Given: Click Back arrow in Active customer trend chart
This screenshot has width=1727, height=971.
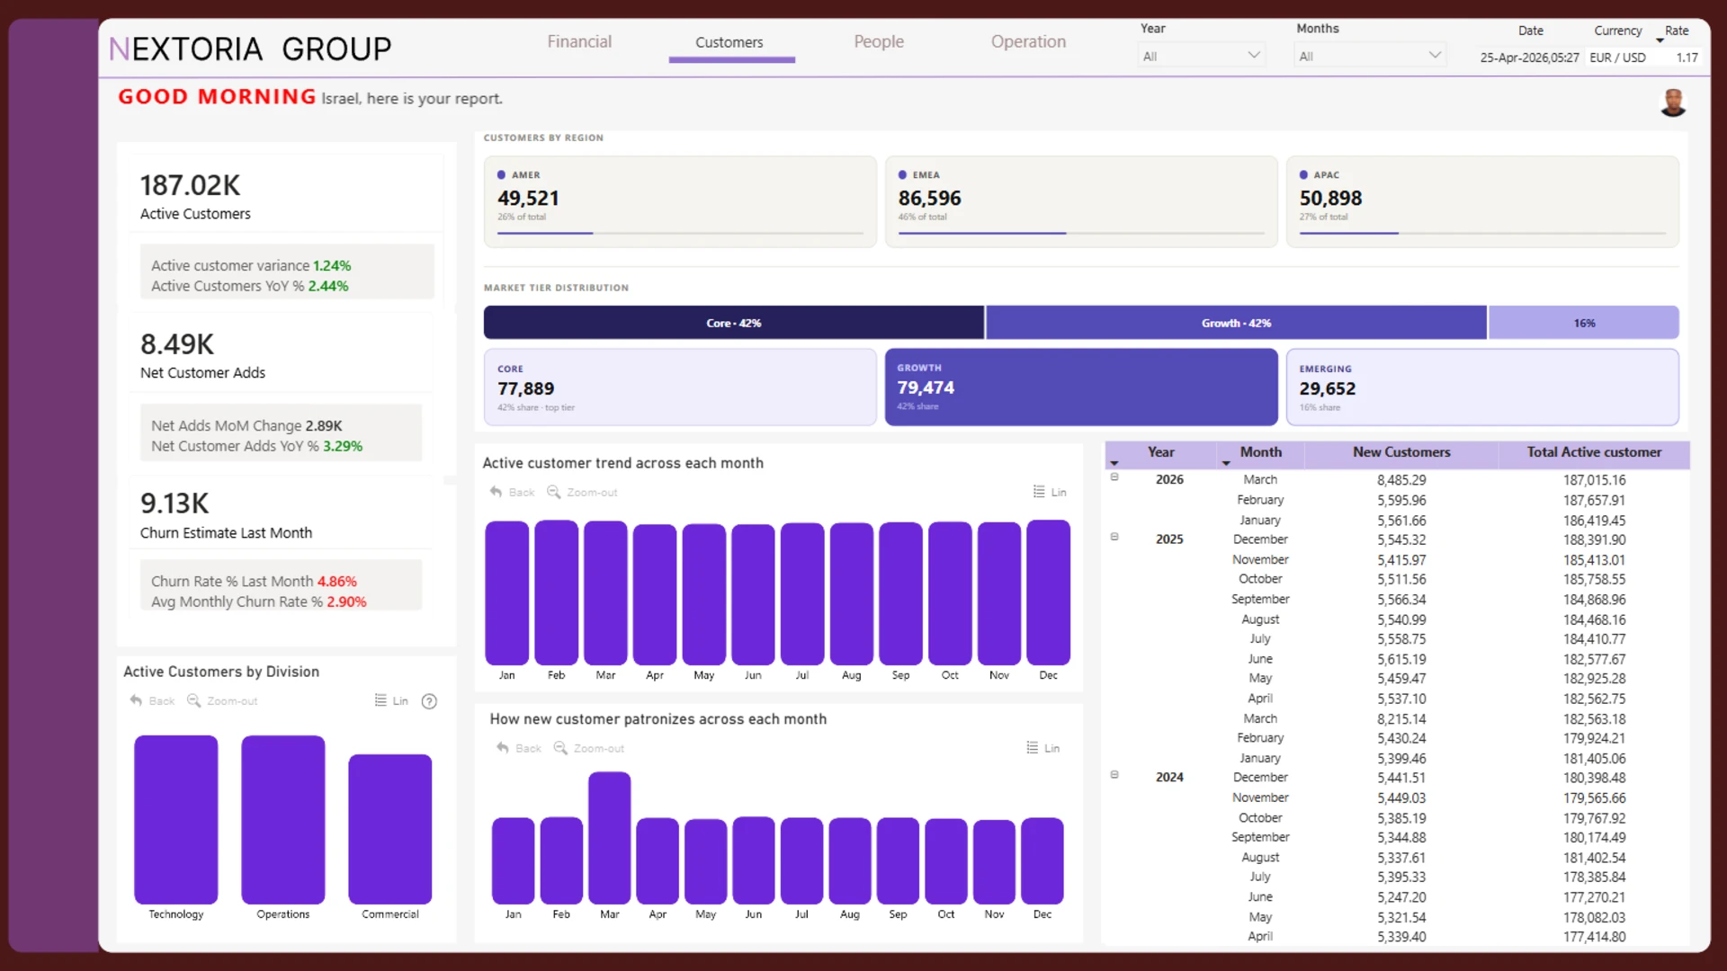Looking at the screenshot, I should click(x=496, y=492).
